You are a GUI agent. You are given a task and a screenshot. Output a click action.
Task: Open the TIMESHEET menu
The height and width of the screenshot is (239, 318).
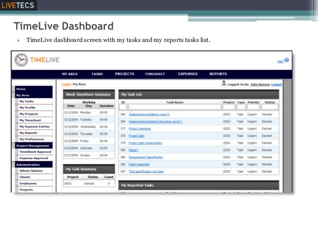pyautogui.click(x=155, y=74)
